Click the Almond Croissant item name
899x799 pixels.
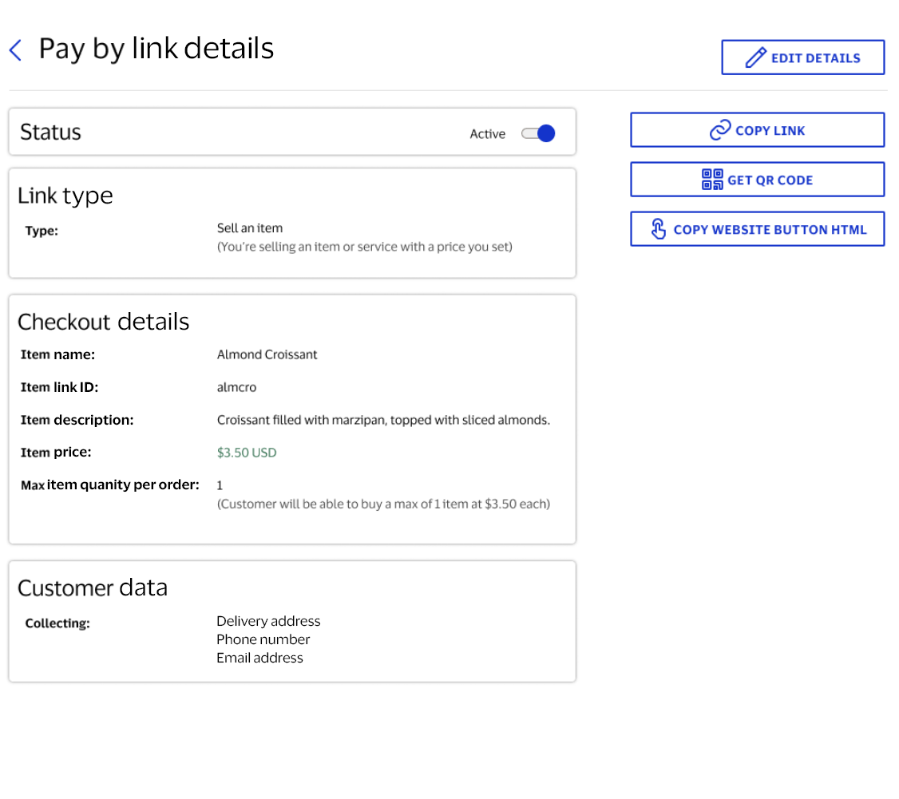pyautogui.click(x=267, y=354)
